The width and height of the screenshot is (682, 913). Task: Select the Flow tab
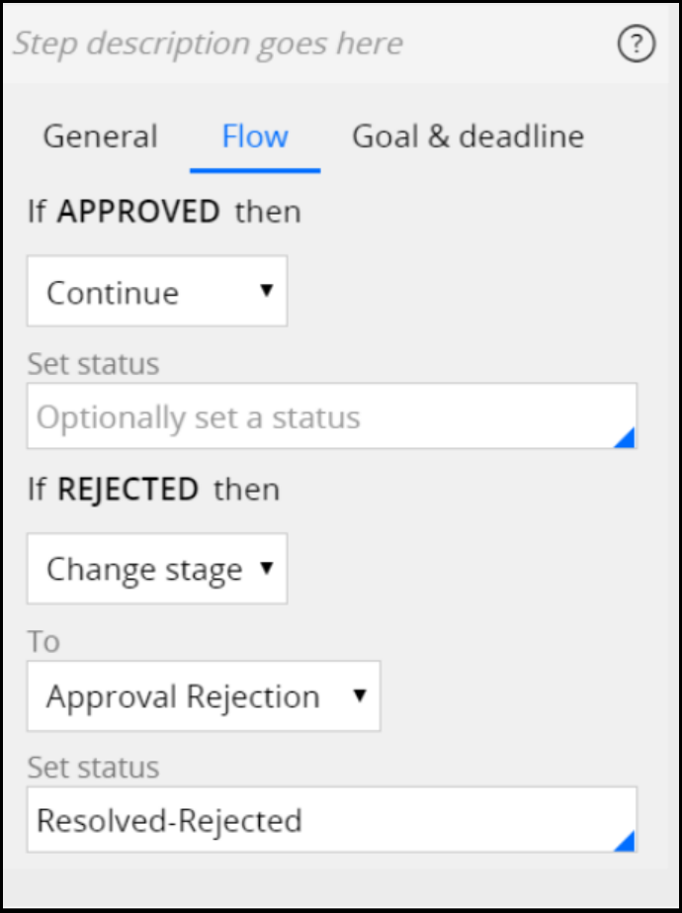coord(255,137)
